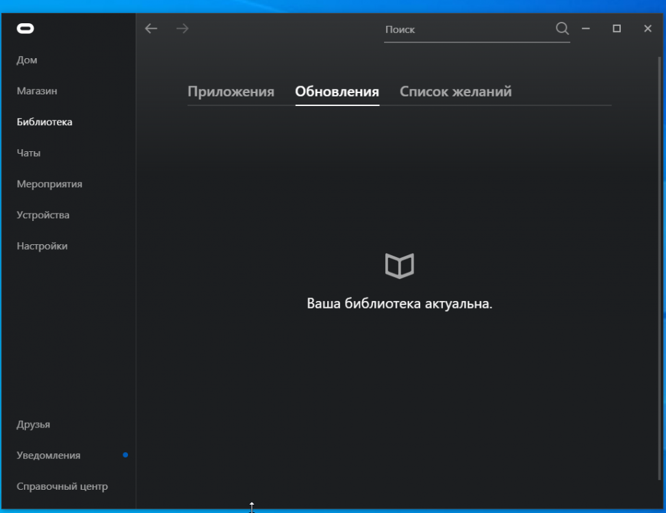Open the Друзья panel
Image resolution: width=666 pixels, height=513 pixels.
pos(33,424)
